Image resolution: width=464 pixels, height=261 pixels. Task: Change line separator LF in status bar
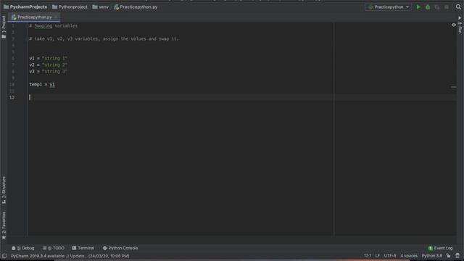[x=378, y=256]
